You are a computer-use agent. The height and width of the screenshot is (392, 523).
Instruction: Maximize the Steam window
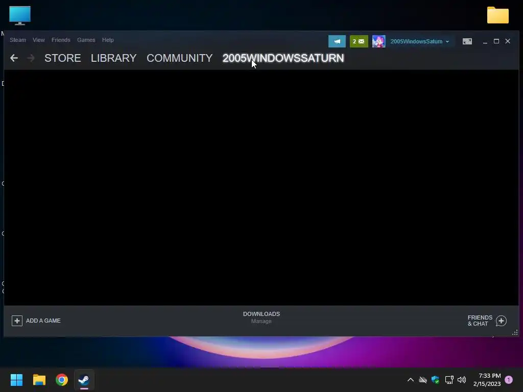click(496, 41)
